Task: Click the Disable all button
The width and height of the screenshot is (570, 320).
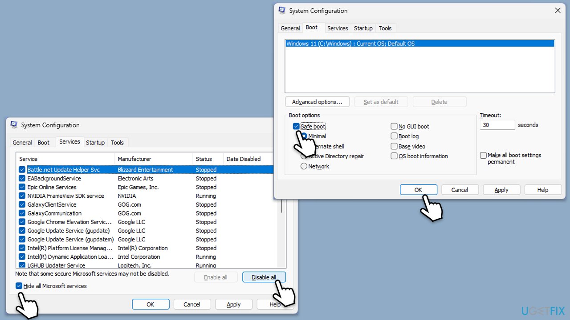Action: click(264, 277)
